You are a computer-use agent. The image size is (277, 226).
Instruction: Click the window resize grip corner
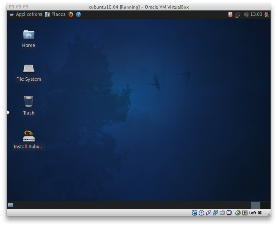pyautogui.click(x=269, y=214)
